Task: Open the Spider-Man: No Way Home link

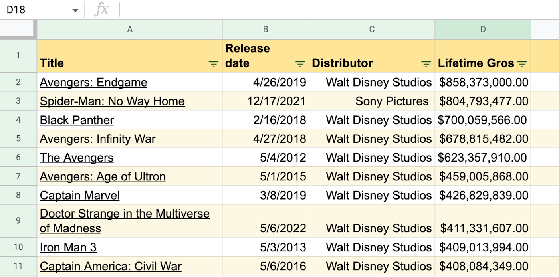Action: [112, 101]
